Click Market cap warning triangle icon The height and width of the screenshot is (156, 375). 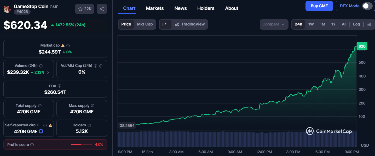click(63, 45)
